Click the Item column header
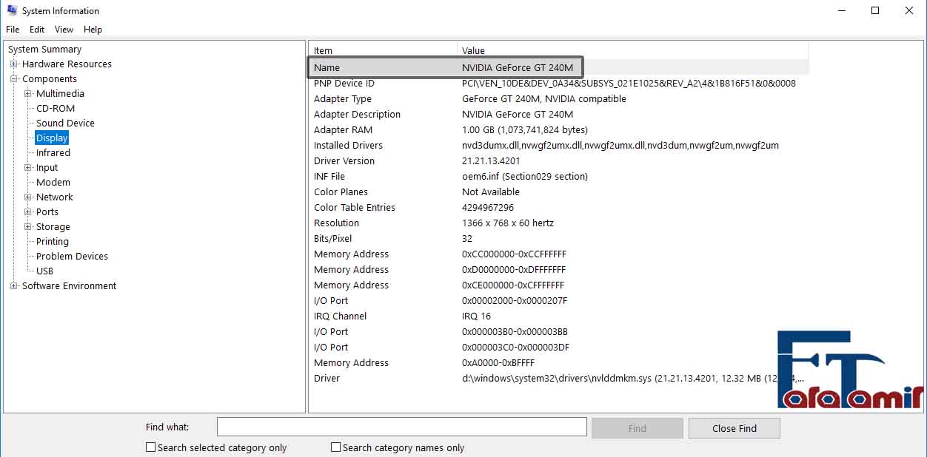Viewport: 927px width, 457px height. (x=383, y=50)
